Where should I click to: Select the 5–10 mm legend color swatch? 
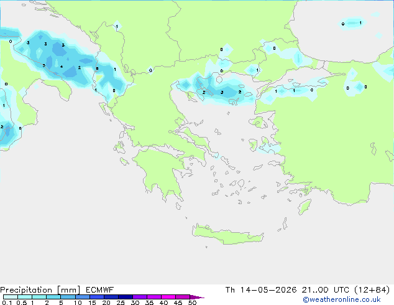coord(68,297)
